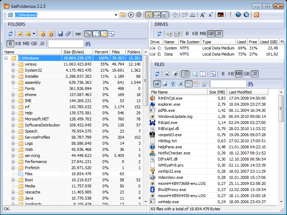Click the FOLDERS search input field
287x215 pixels.
pos(66,44)
